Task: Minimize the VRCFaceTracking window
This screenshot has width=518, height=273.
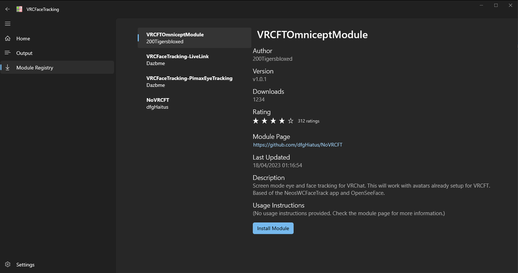Action: [481, 5]
